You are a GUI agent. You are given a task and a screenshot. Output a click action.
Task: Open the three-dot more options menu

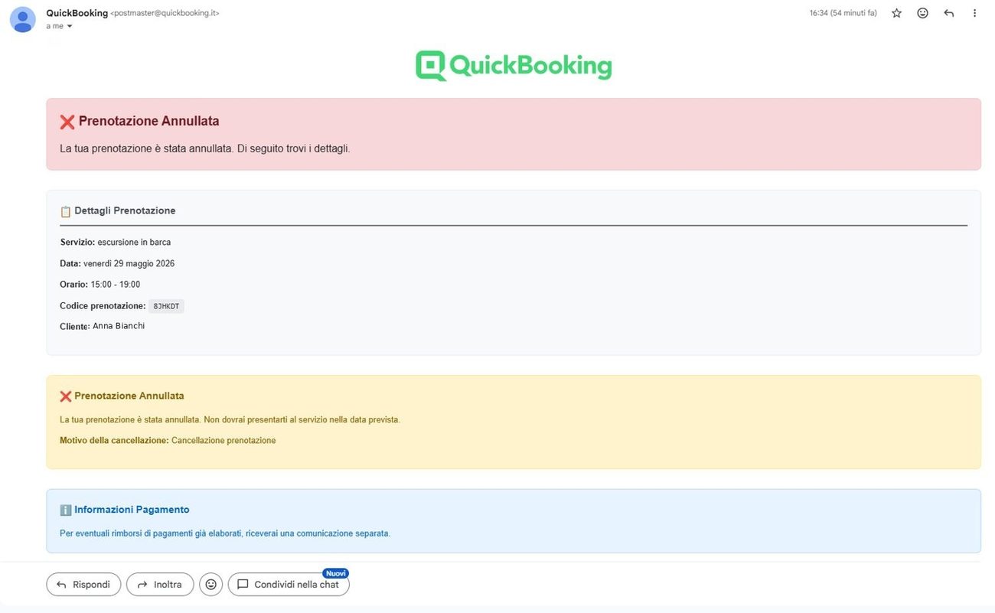(x=974, y=13)
